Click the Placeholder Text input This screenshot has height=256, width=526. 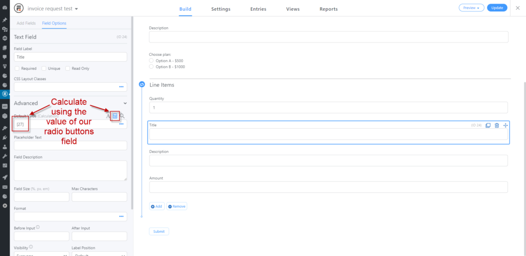coord(70,145)
